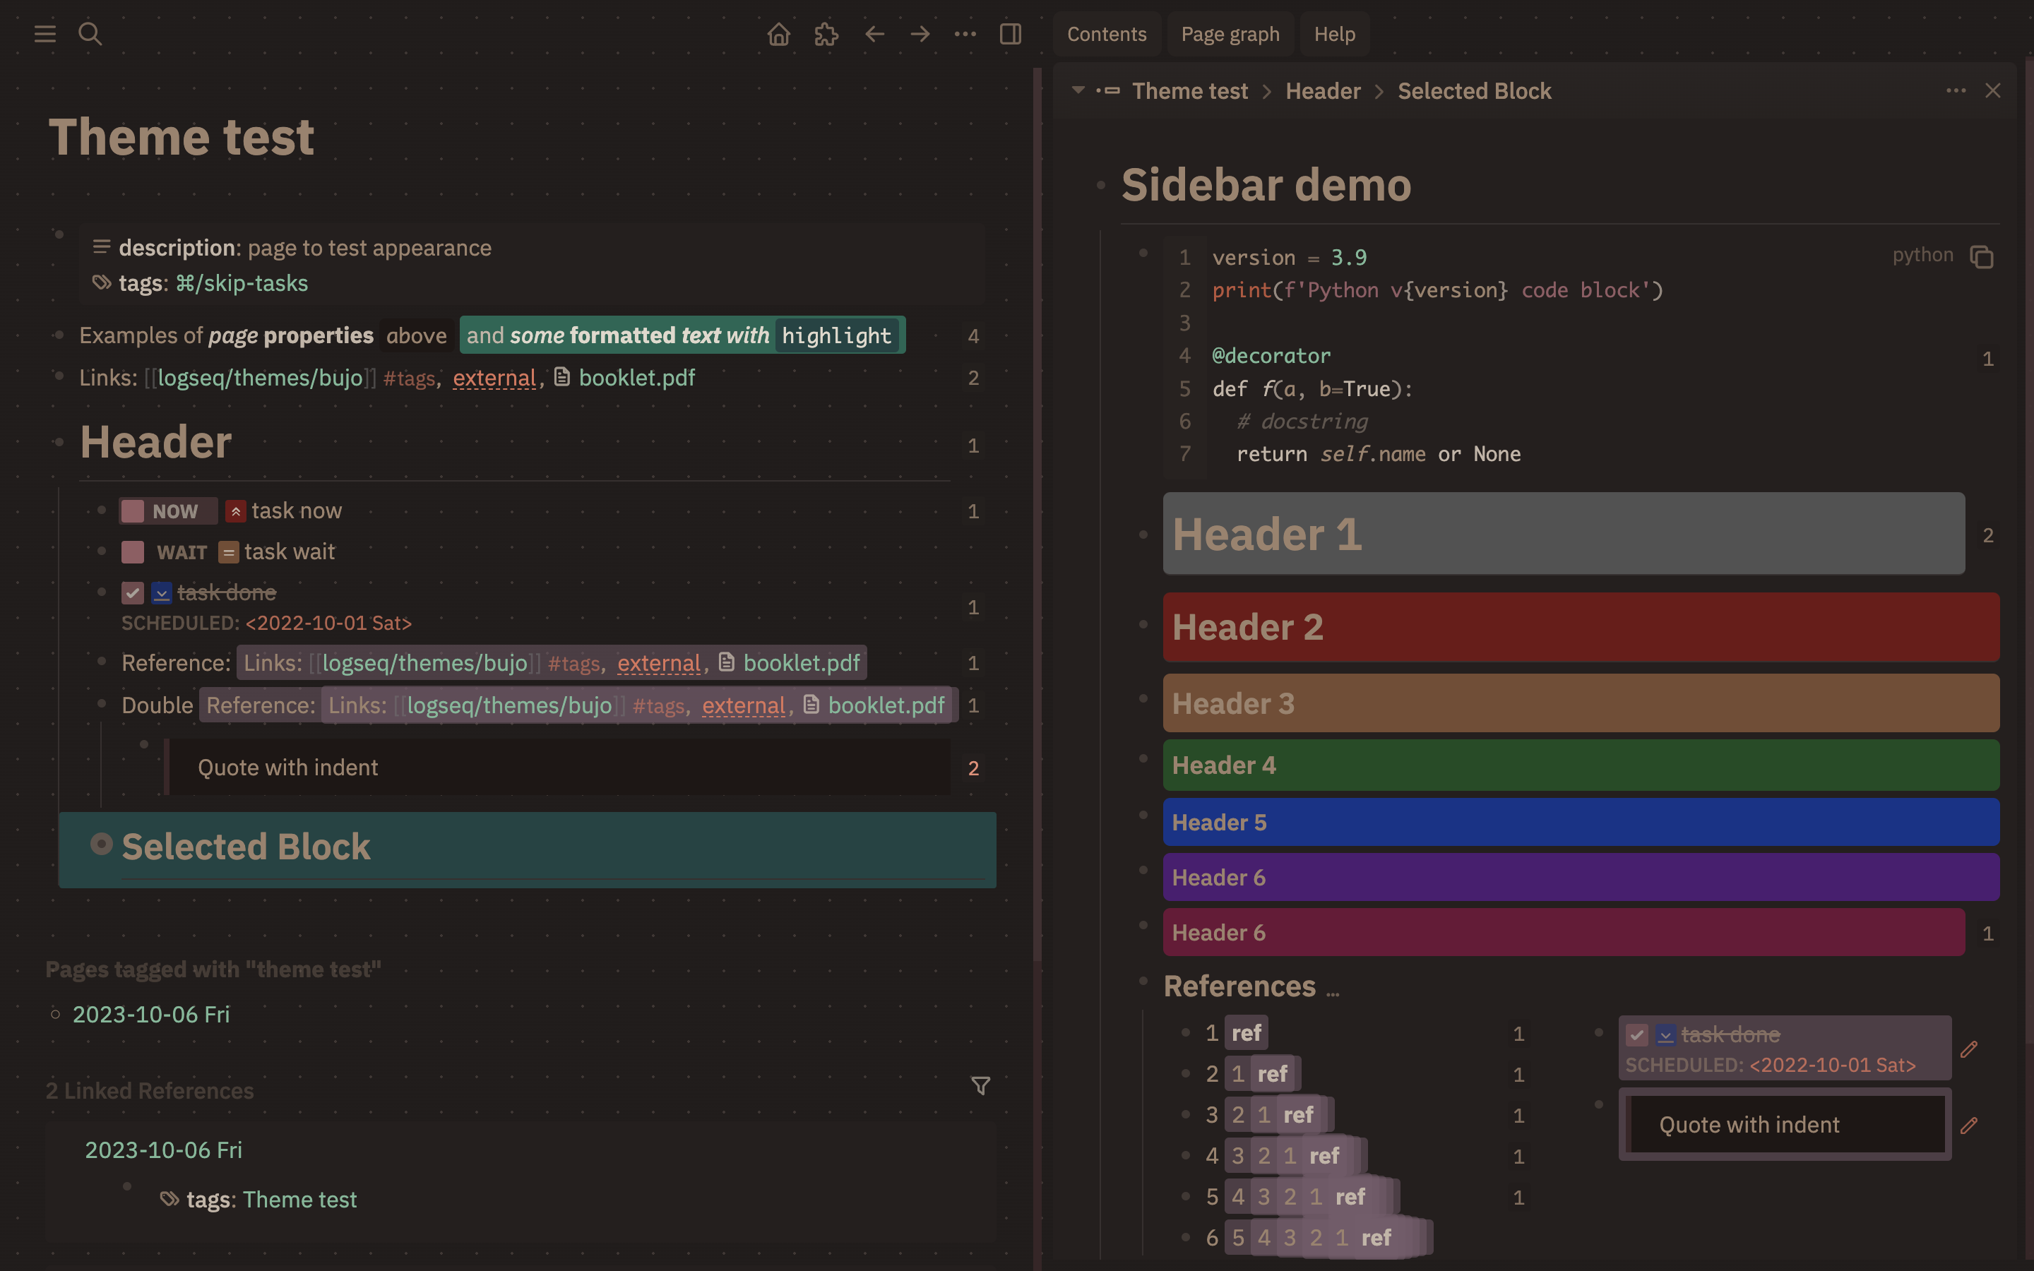2034x1271 pixels.
Task: Open the plugins puzzle-piece icon
Action: click(x=826, y=34)
